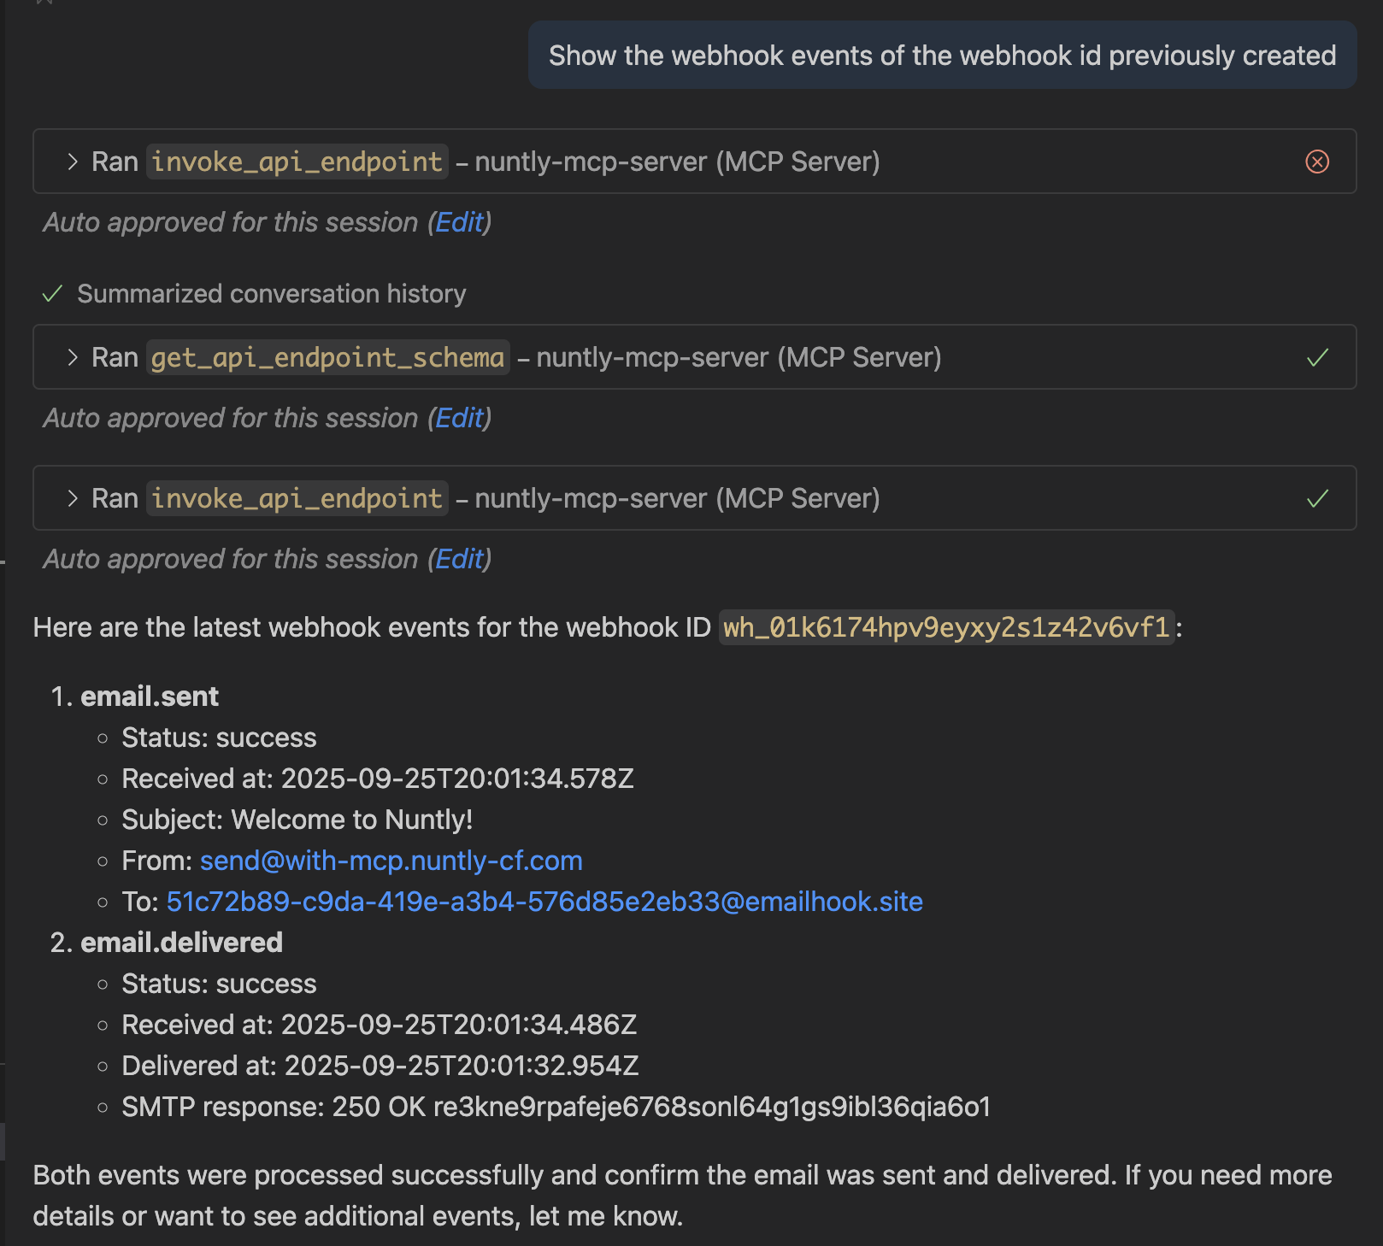Viewport: 1383px width, 1246px height.
Task: Click the red error icon on first tool run
Action: (1317, 162)
